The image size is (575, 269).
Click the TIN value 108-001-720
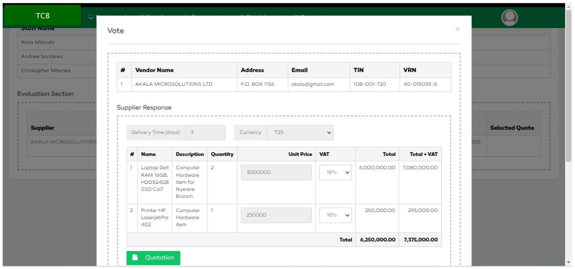370,84
